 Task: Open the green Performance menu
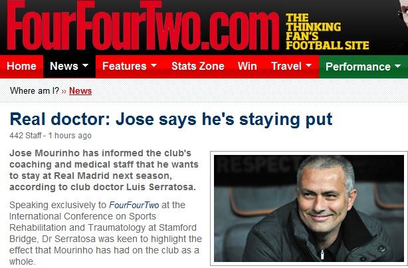coord(363,67)
